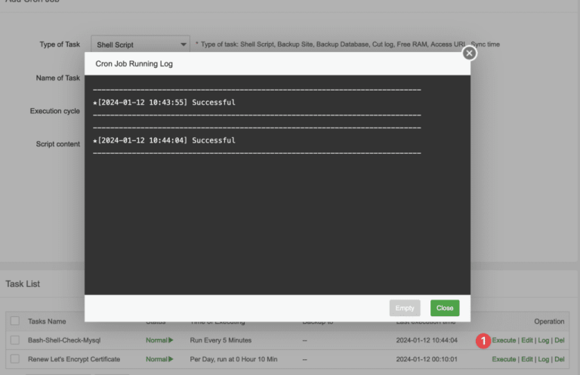580x375 pixels.
Task: Click the Empty log button
Action: pos(405,308)
